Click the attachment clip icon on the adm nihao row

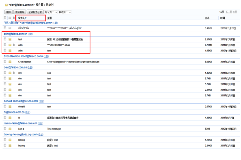pos(14,45)
